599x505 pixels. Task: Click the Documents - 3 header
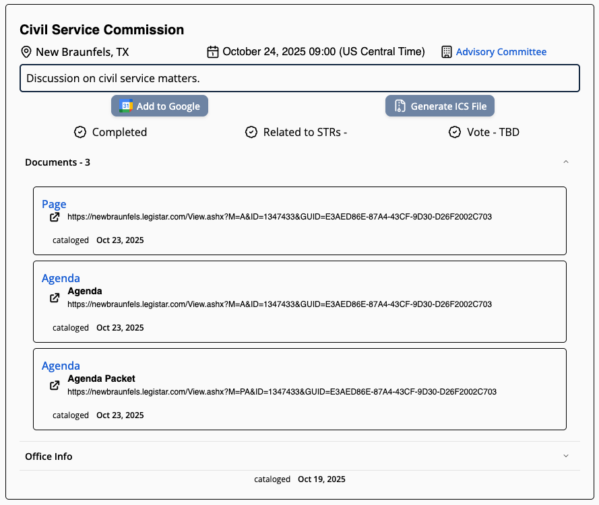[57, 162]
